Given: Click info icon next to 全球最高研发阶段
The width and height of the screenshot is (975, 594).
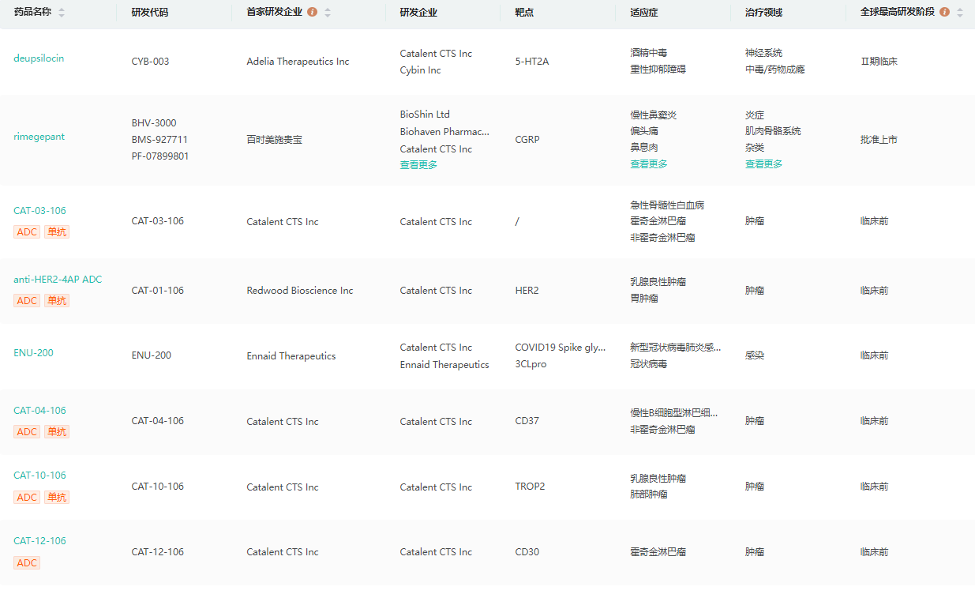Looking at the screenshot, I should pos(944,13).
